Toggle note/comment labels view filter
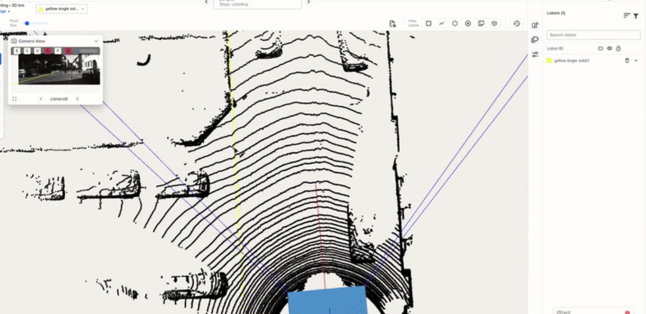 point(481,23)
